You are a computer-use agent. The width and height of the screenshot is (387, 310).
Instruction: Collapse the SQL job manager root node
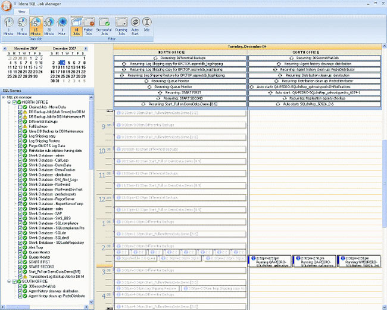[4, 97]
